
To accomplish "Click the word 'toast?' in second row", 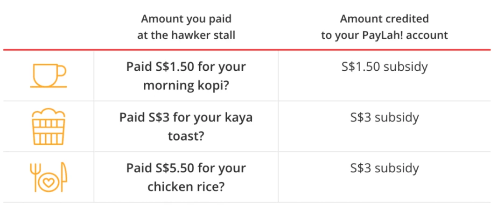I will (x=186, y=136).
